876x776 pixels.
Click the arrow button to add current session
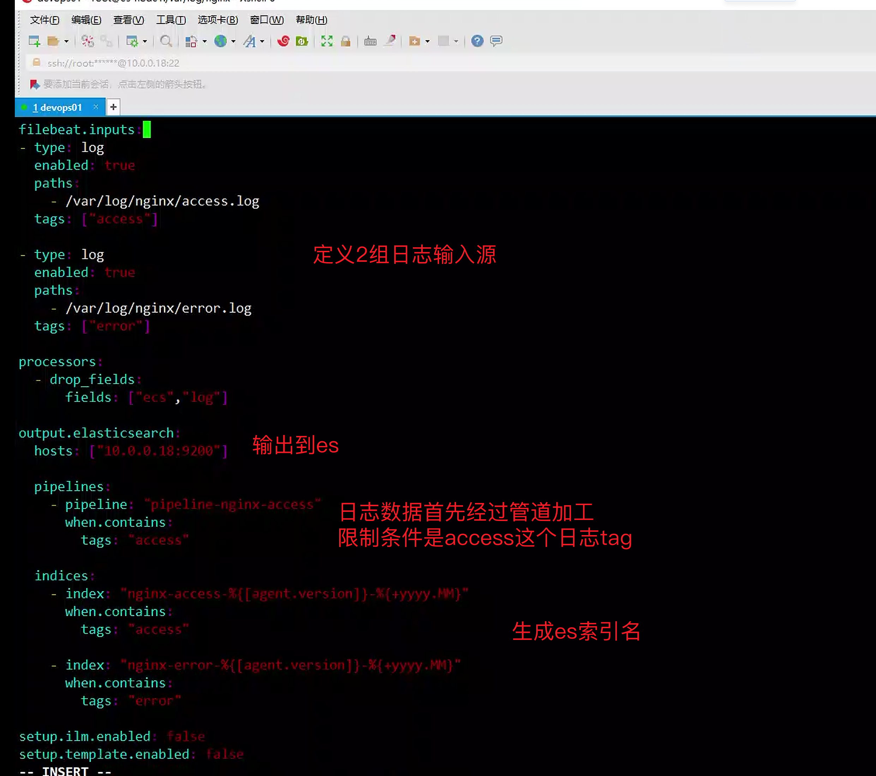[x=34, y=84]
